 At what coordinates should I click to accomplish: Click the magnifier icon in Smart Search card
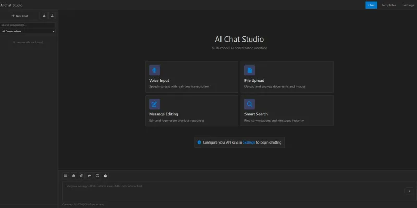point(250,104)
